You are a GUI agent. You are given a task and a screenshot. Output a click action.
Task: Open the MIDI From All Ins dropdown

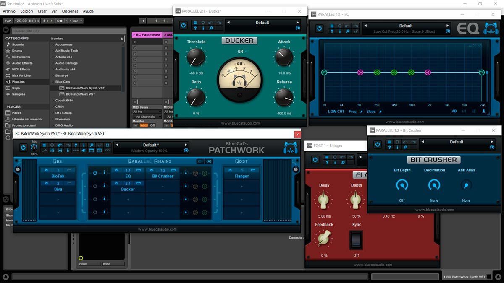147,112
